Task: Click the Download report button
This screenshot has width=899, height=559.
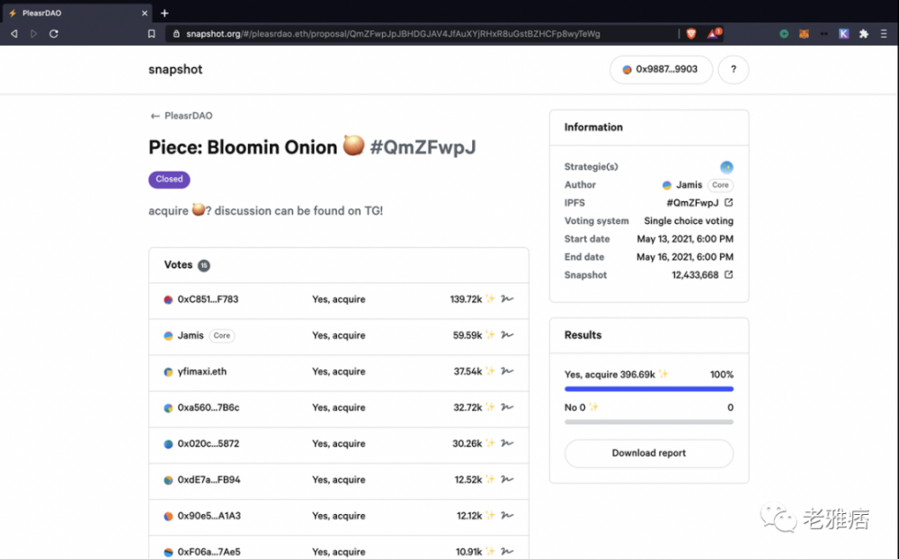Action: (649, 453)
